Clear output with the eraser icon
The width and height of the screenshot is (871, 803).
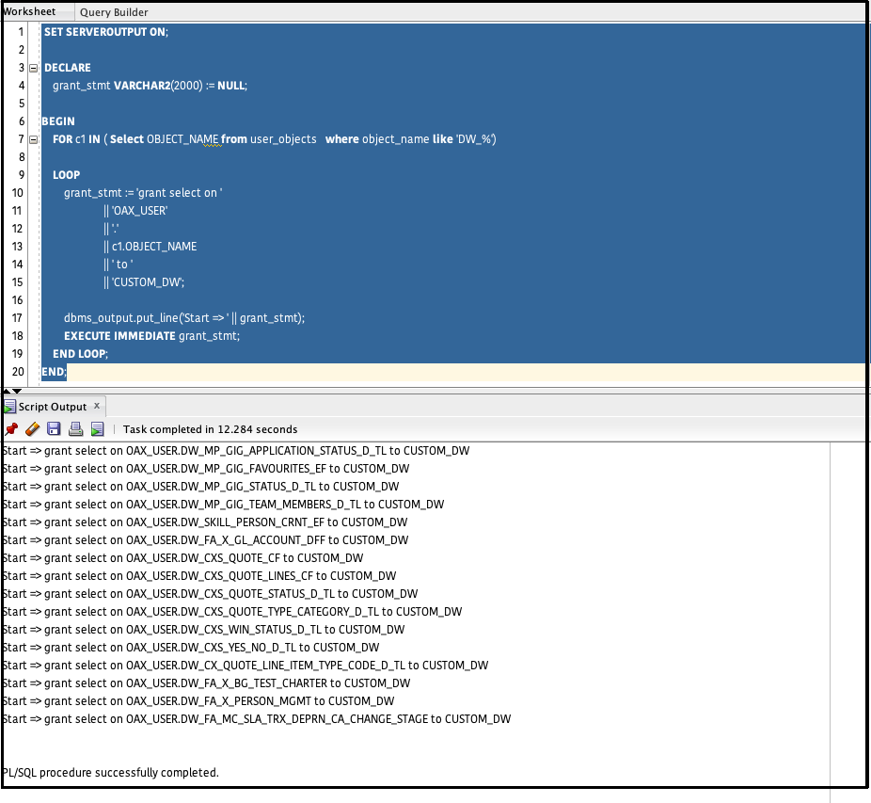[x=33, y=428]
